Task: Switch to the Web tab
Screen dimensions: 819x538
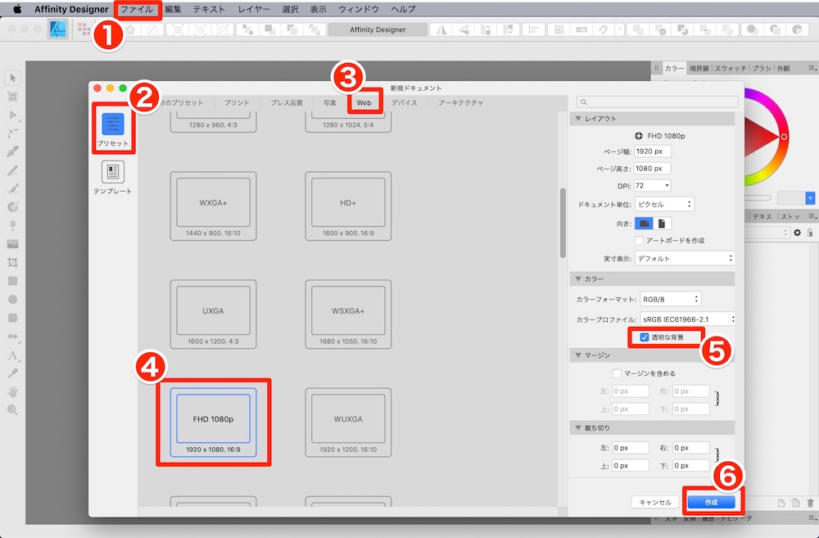Action: pos(364,103)
